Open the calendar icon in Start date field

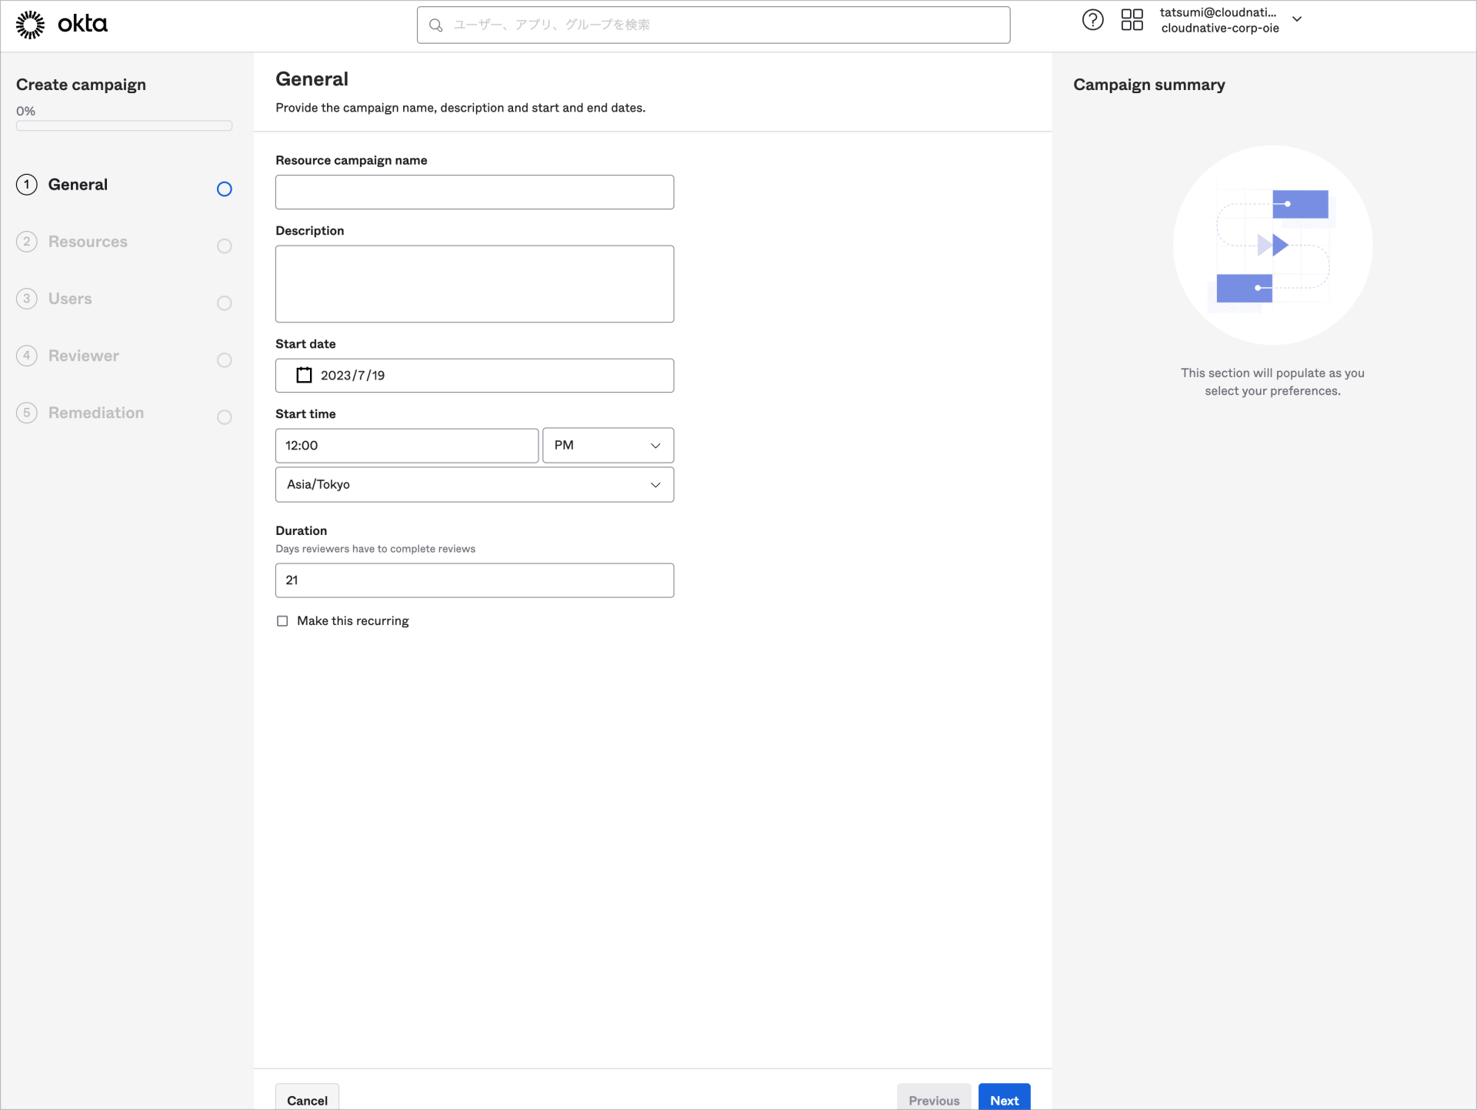[304, 375]
